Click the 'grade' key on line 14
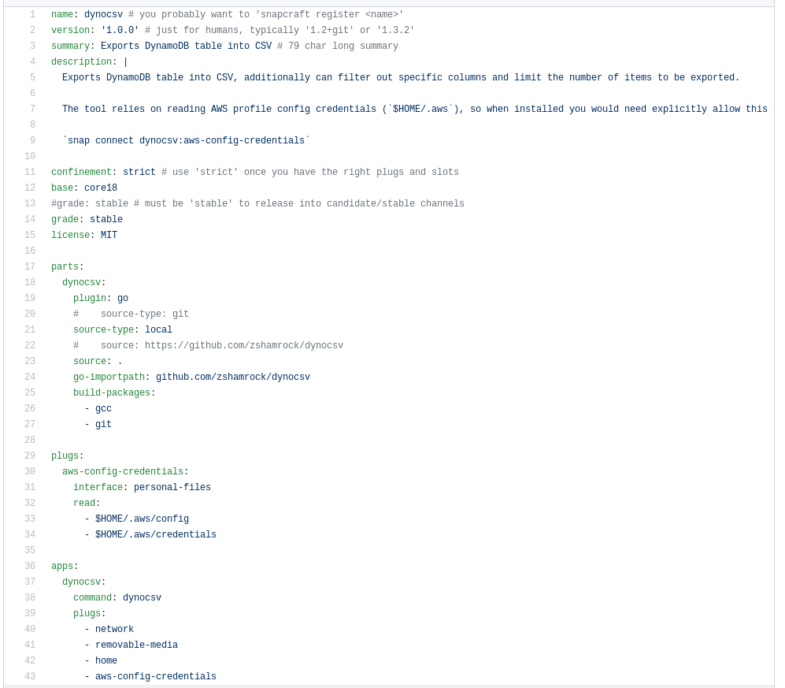The width and height of the screenshot is (785, 688). 65,219
